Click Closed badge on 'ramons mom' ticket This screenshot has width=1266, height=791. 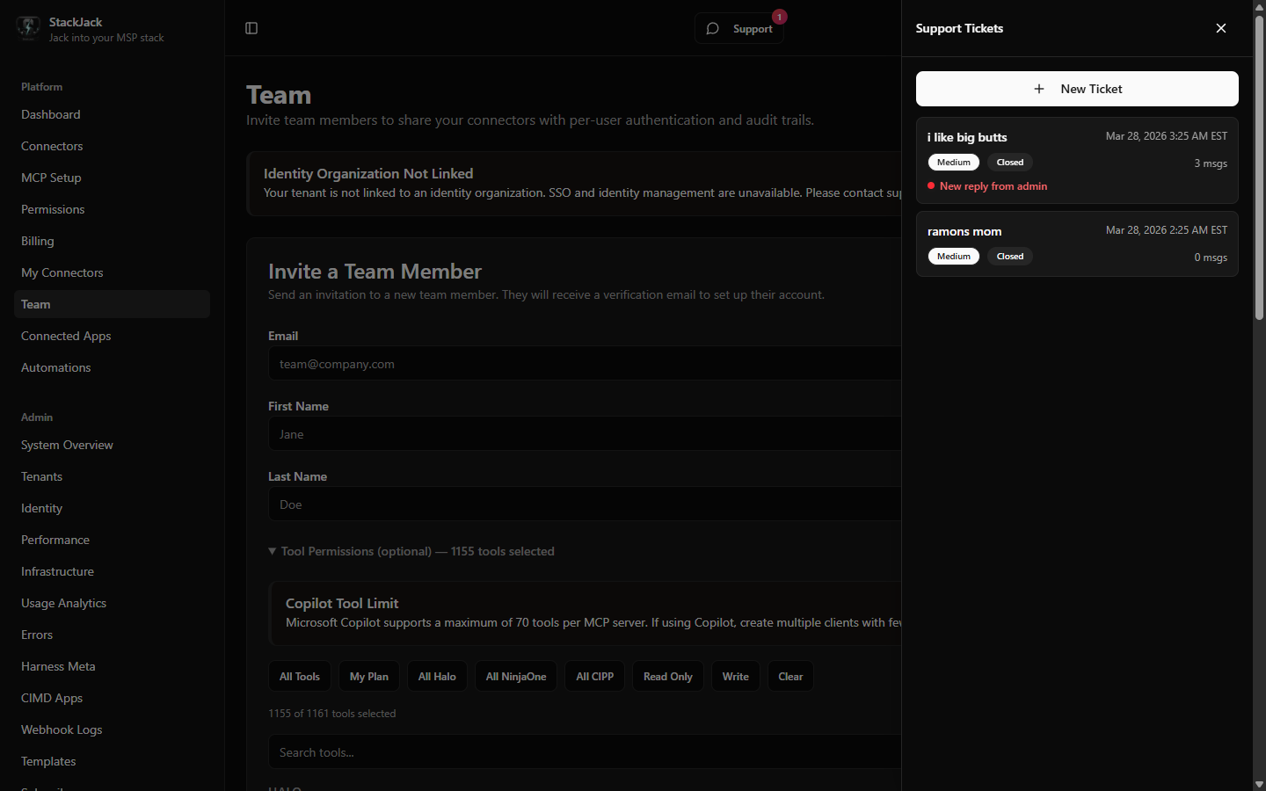(1010, 257)
